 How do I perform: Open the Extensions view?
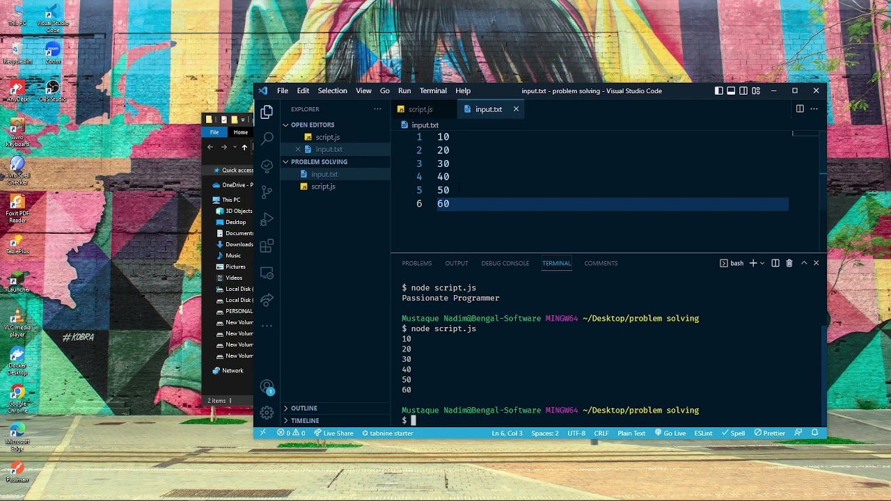click(267, 246)
